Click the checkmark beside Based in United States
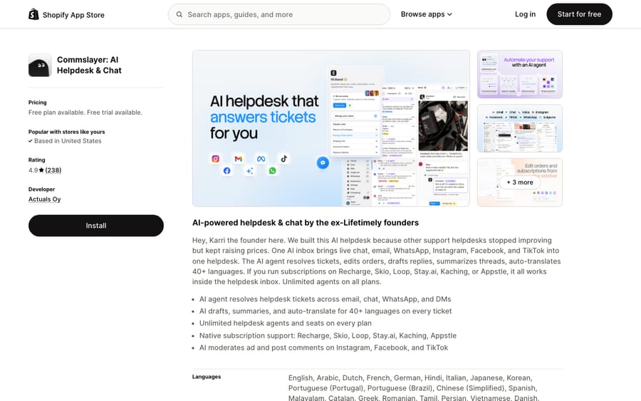Image resolution: width=641 pixels, height=401 pixels. 30,141
